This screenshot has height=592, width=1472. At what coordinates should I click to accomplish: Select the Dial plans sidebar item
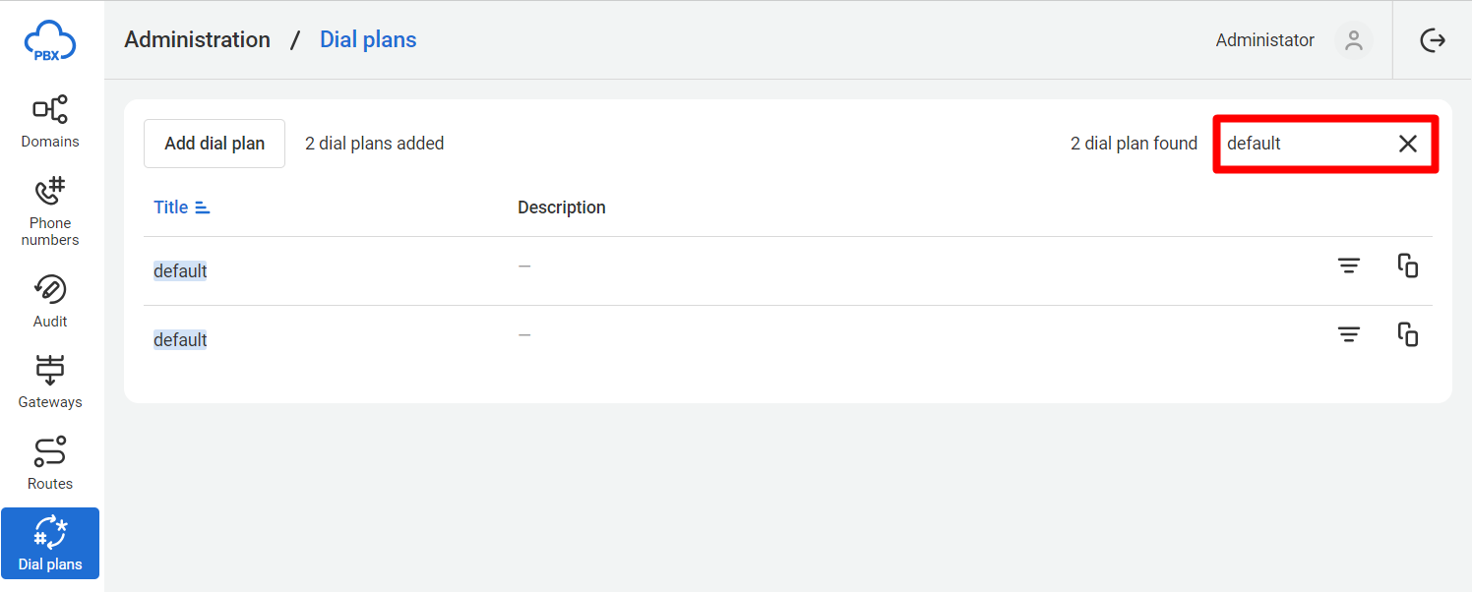click(50, 543)
